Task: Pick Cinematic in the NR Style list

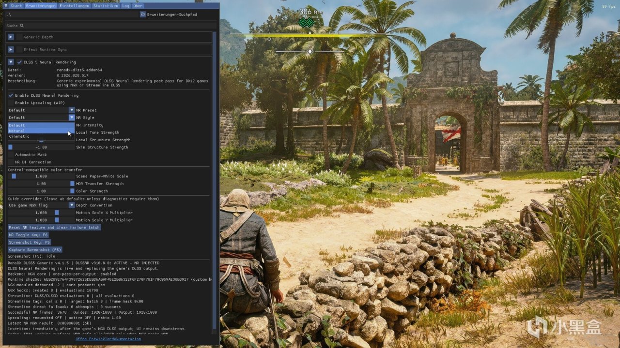Action: click(x=41, y=136)
